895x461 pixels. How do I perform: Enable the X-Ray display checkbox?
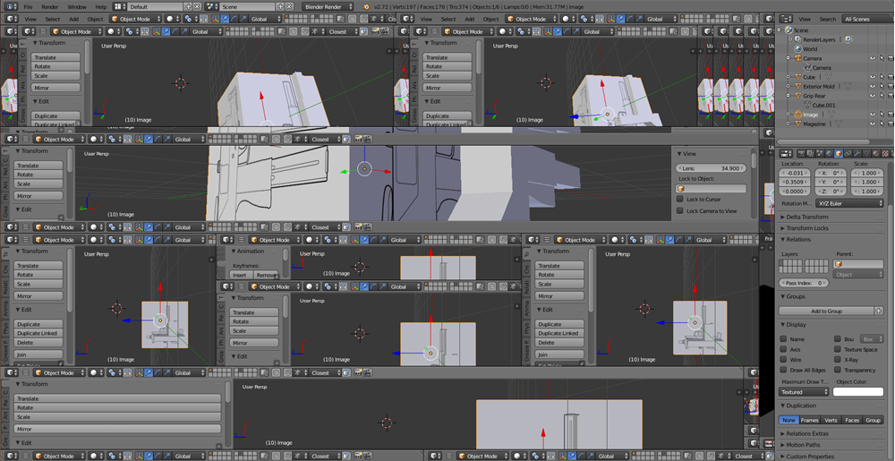(x=837, y=360)
